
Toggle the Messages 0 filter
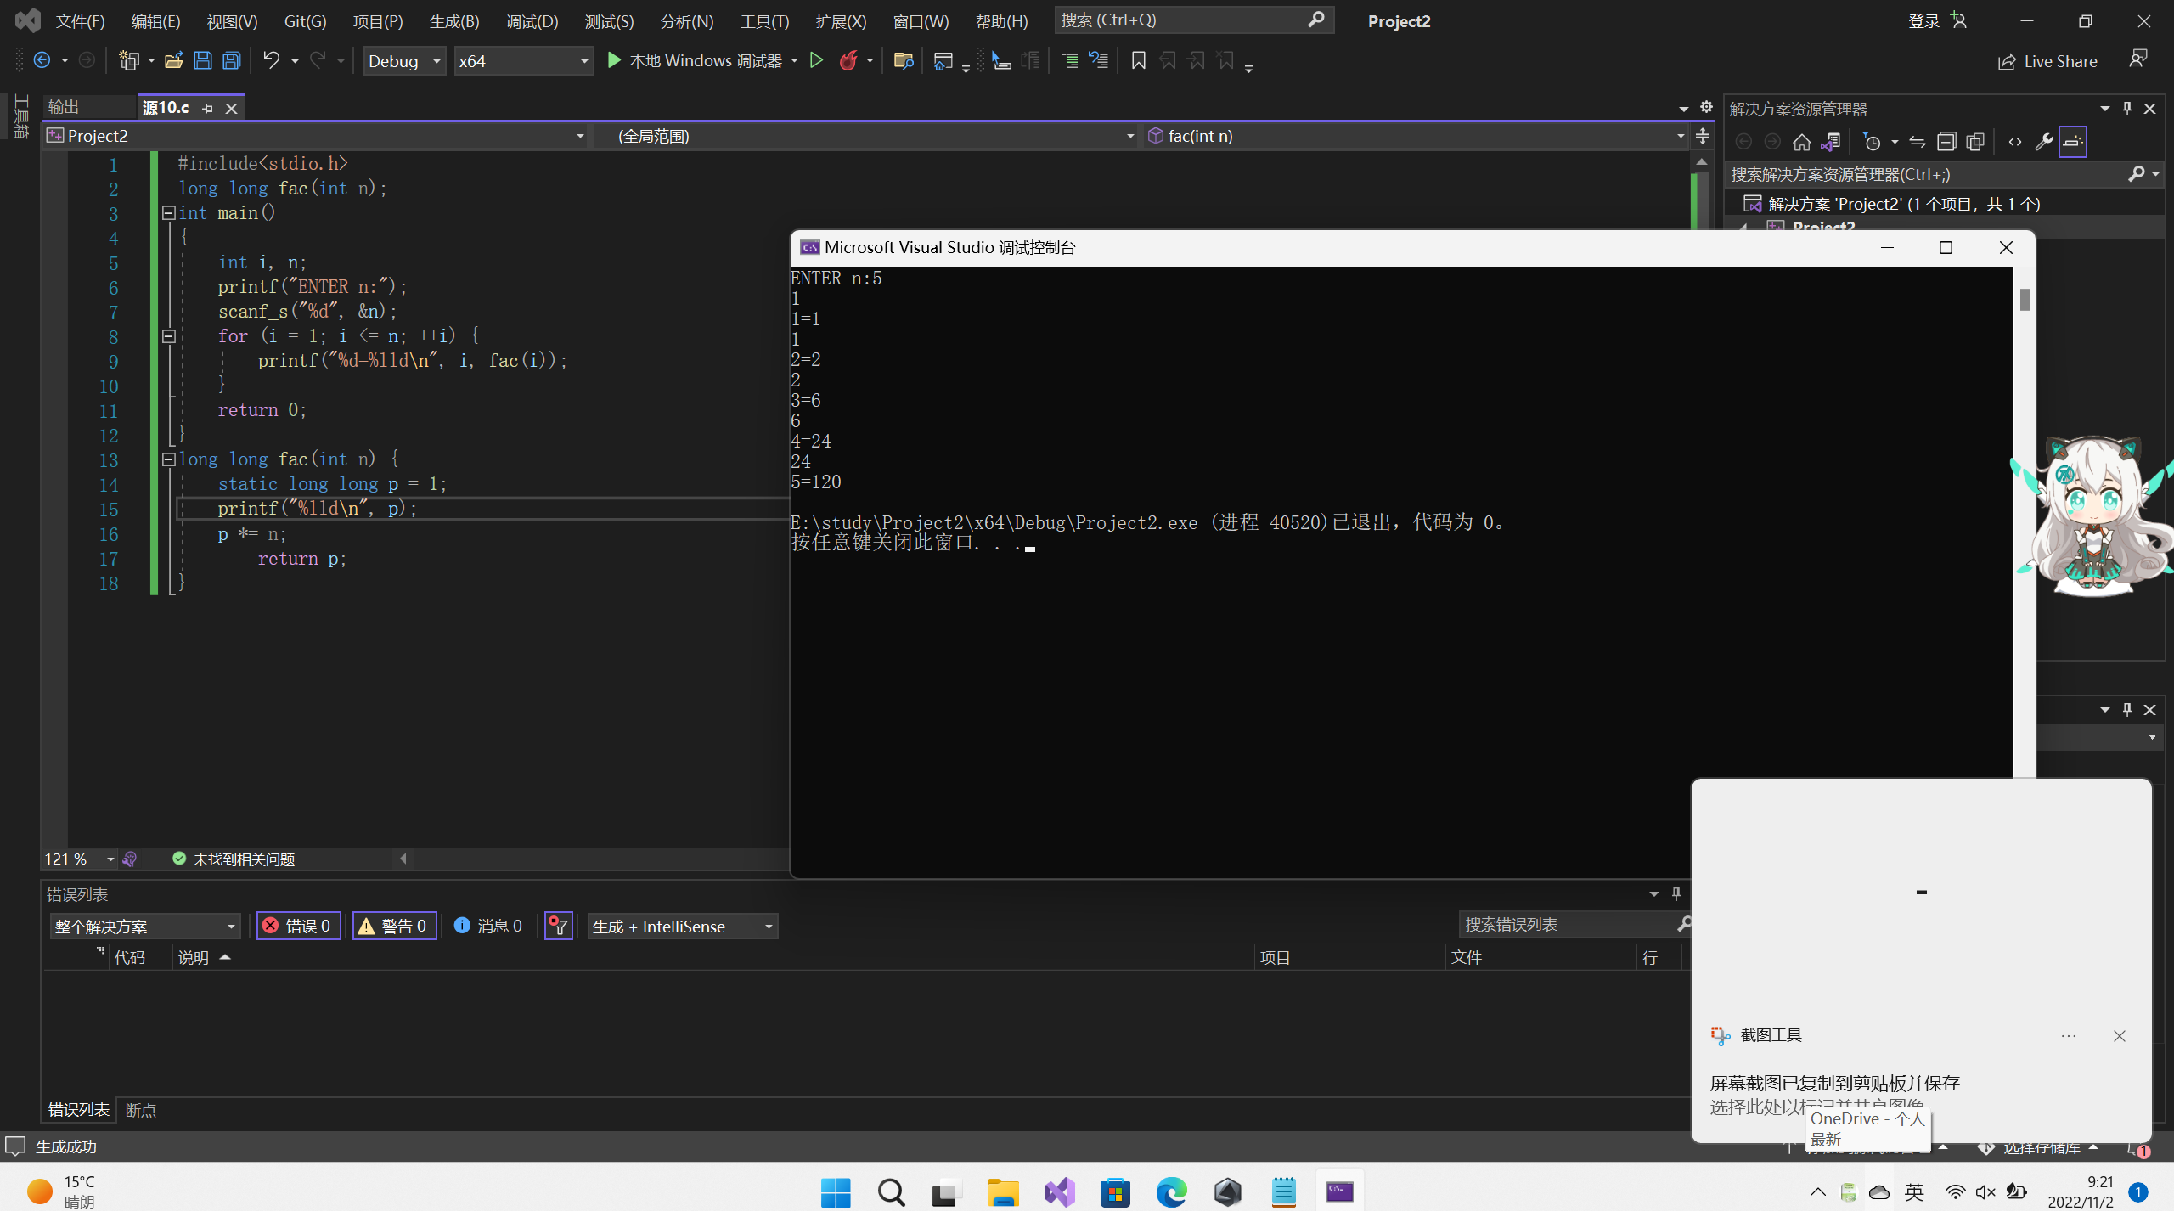489,926
